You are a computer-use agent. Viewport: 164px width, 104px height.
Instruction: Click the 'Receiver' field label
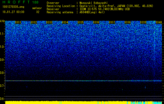click(x=53, y=9)
